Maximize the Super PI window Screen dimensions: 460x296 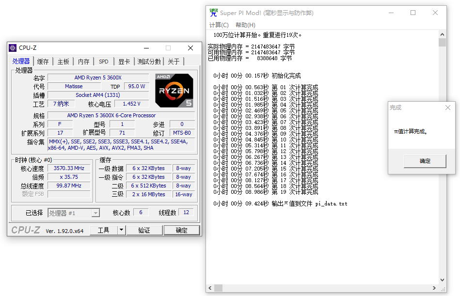pyautogui.click(x=413, y=13)
